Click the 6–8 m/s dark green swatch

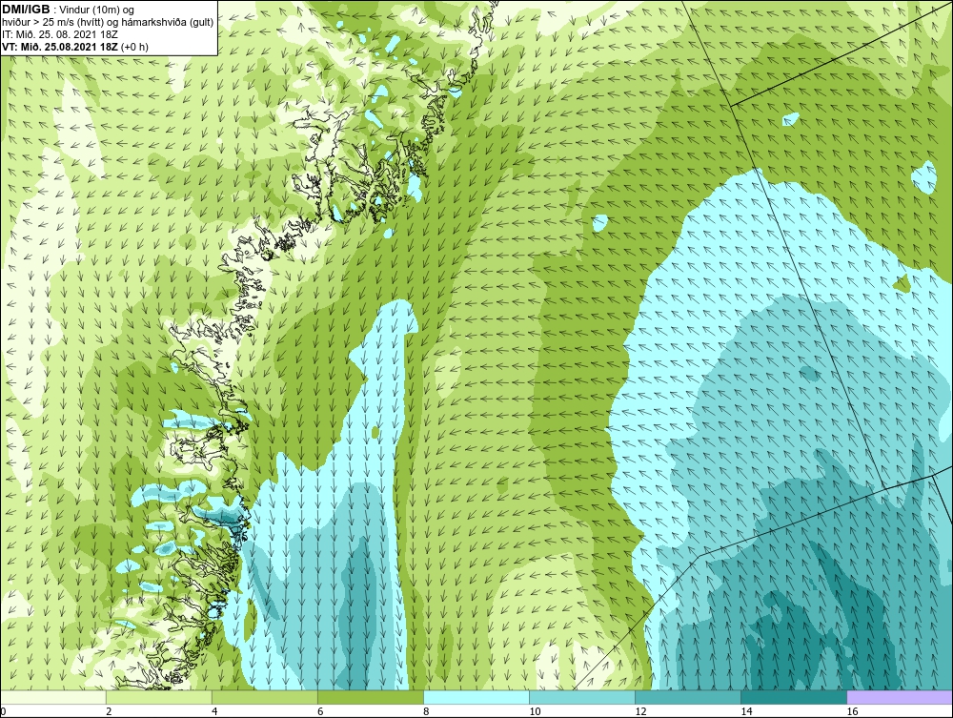(371, 697)
